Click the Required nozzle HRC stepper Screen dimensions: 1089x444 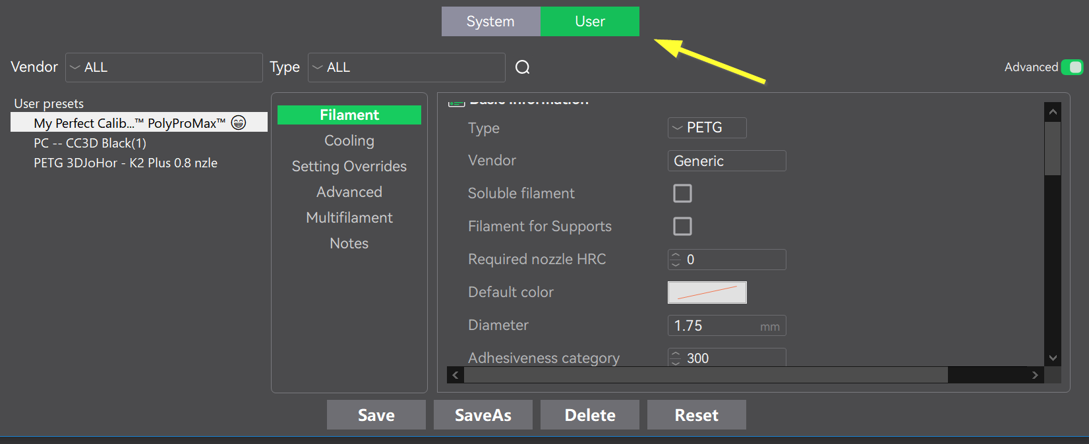tap(675, 260)
